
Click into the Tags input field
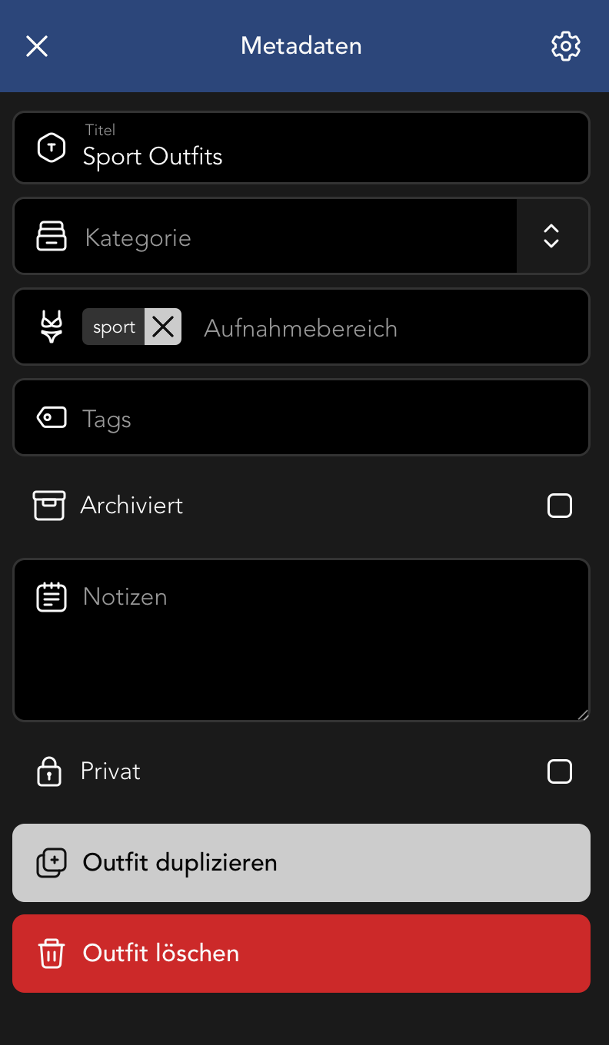click(x=331, y=418)
